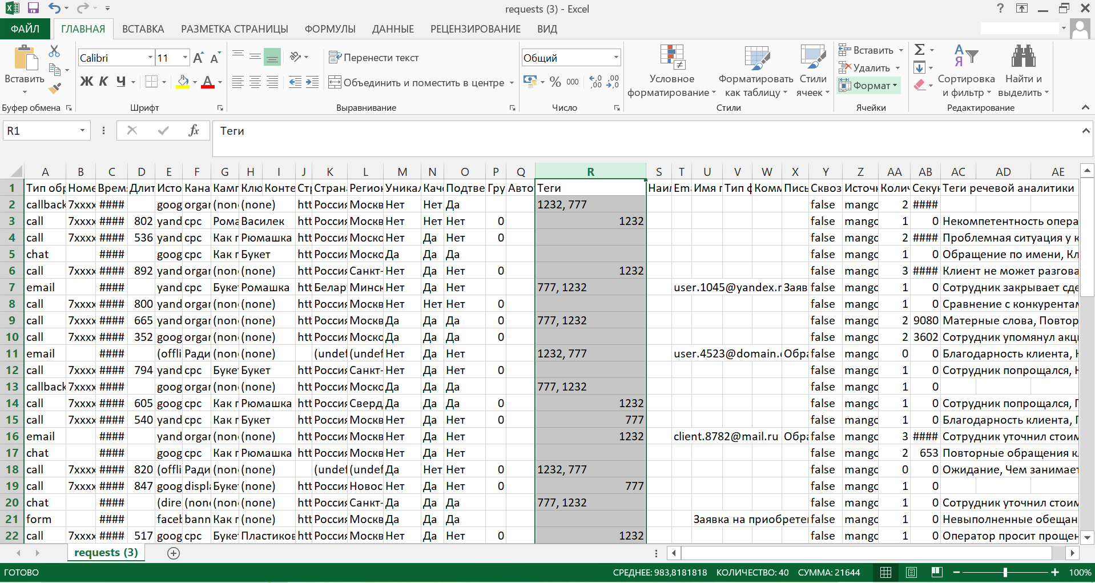1095x583 pixels.
Task: Decrease decimal places
Action: point(613,82)
